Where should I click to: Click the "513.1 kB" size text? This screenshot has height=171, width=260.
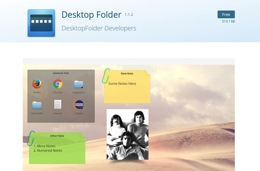click(228, 21)
